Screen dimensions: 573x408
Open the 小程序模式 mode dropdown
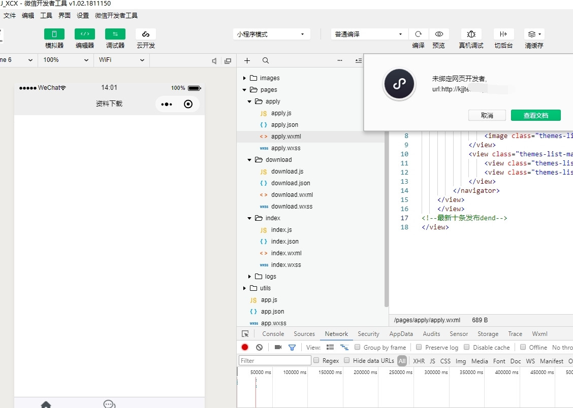pyautogui.click(x=272, y=34)
